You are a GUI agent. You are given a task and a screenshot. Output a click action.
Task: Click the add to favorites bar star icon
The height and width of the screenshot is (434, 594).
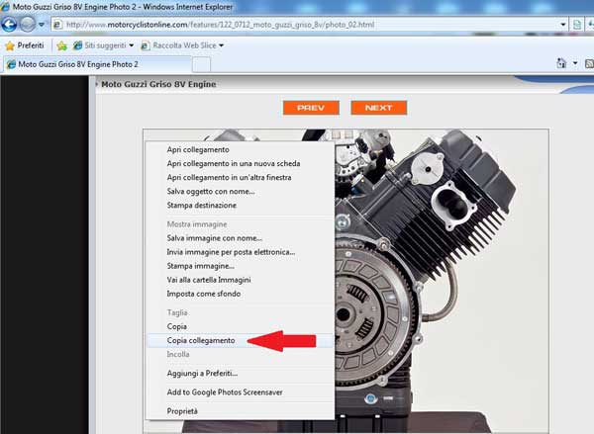(x=61, y=45)
